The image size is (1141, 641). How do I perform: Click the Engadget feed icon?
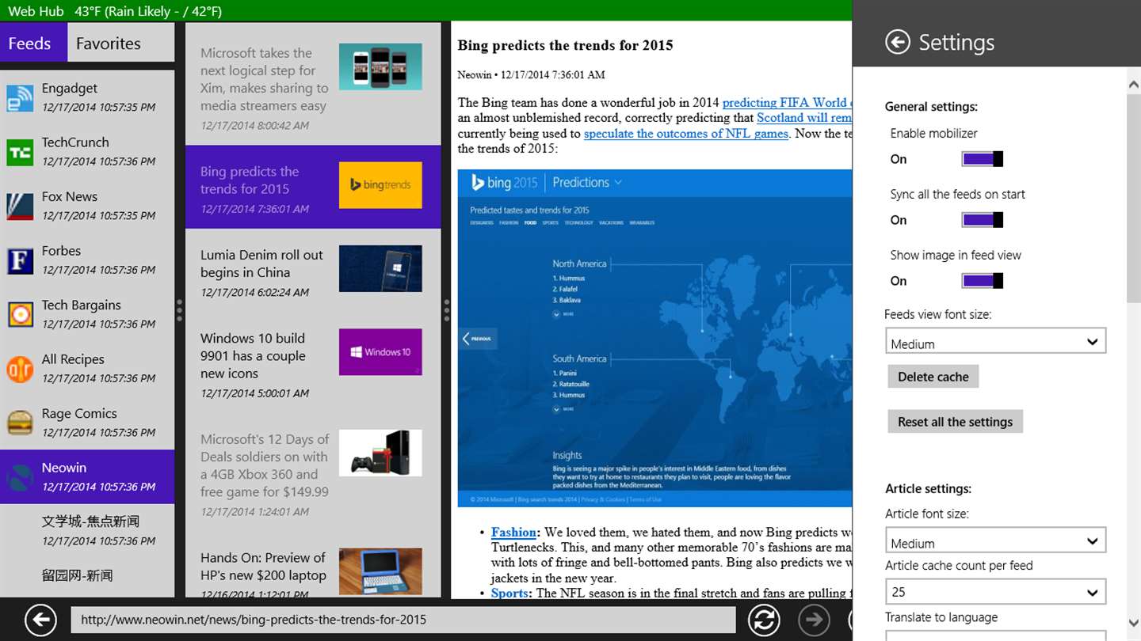[x=20, y=97]
